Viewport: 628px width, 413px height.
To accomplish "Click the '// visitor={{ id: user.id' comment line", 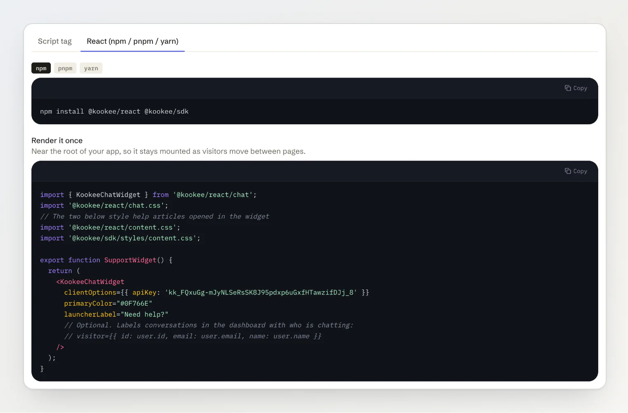I will pos(193,336).
